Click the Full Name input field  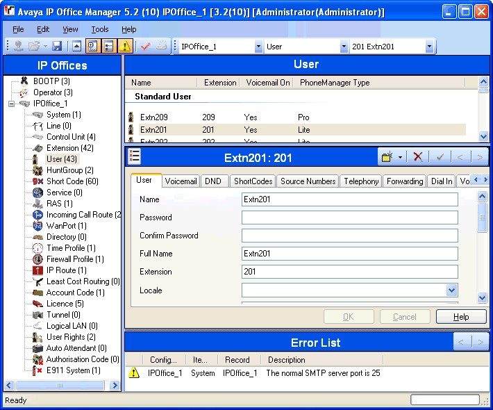(350, 254)
